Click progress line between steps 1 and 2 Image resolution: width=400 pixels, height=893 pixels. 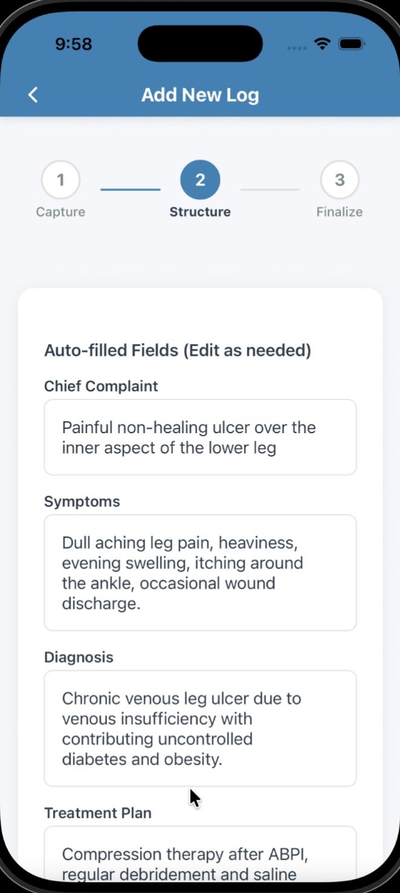(x=130, y=189)
